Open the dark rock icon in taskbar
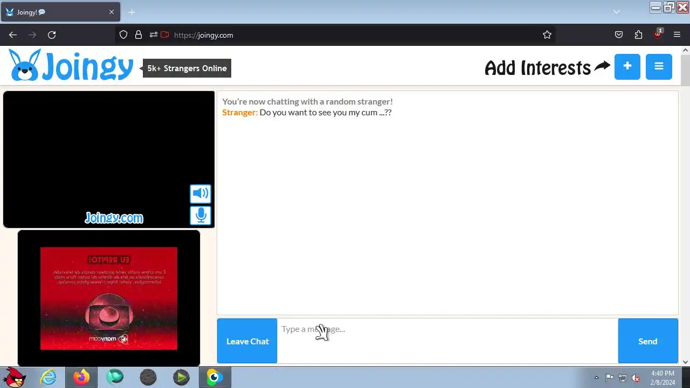This screenshot has height=388, width=690. [x=148, y=378]
